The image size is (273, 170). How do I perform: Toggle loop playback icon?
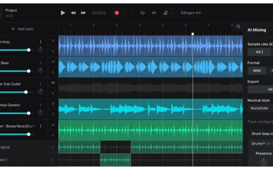point(142,13)
